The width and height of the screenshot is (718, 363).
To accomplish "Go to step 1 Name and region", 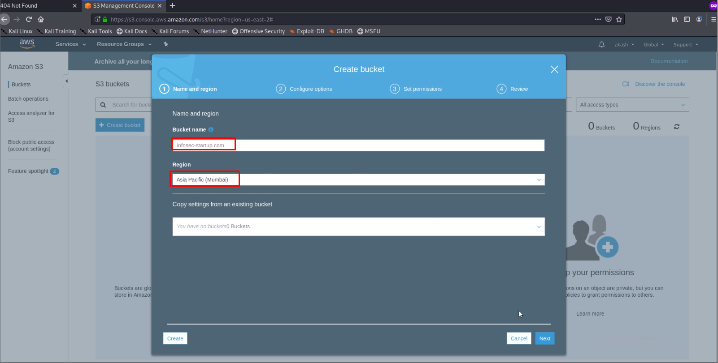I will pos(188,89).
